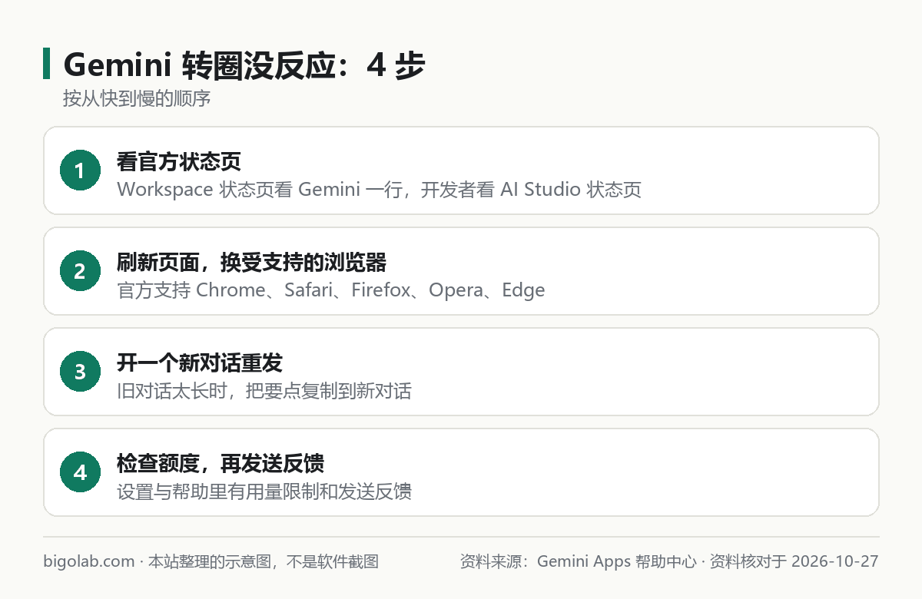Select the heading "刷新页面,换受支持的浏览器"
This screenshot has width=922, height=599.
[x=251, y=263]
